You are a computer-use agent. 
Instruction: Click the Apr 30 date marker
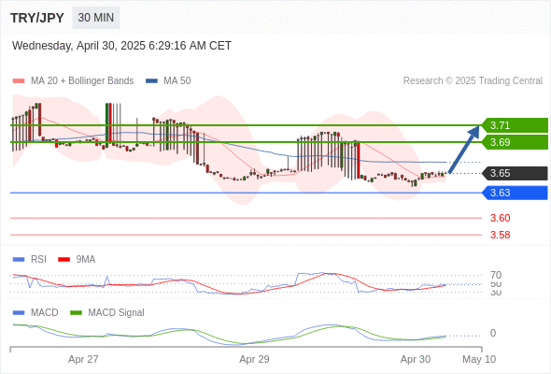point(416,359)
